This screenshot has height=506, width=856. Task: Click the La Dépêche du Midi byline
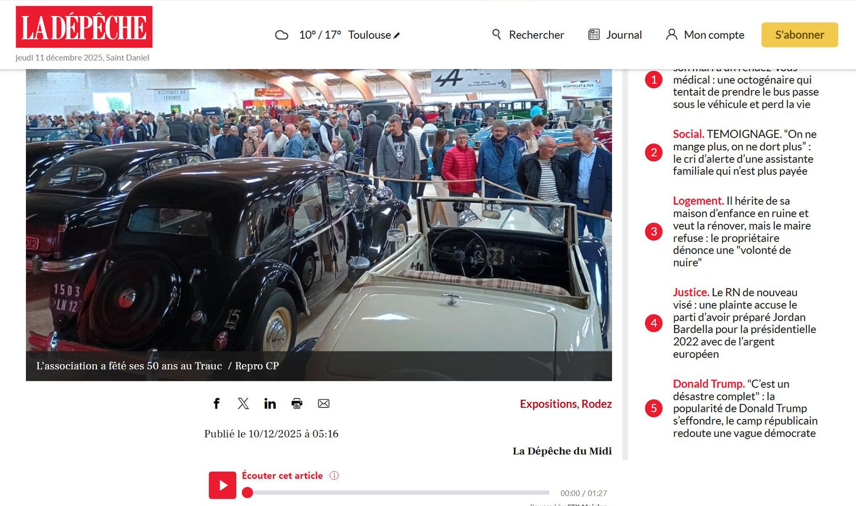(562, 451)
